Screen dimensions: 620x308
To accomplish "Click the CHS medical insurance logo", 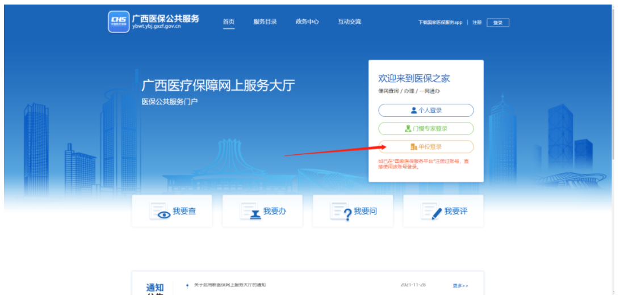I will [119, 22].
